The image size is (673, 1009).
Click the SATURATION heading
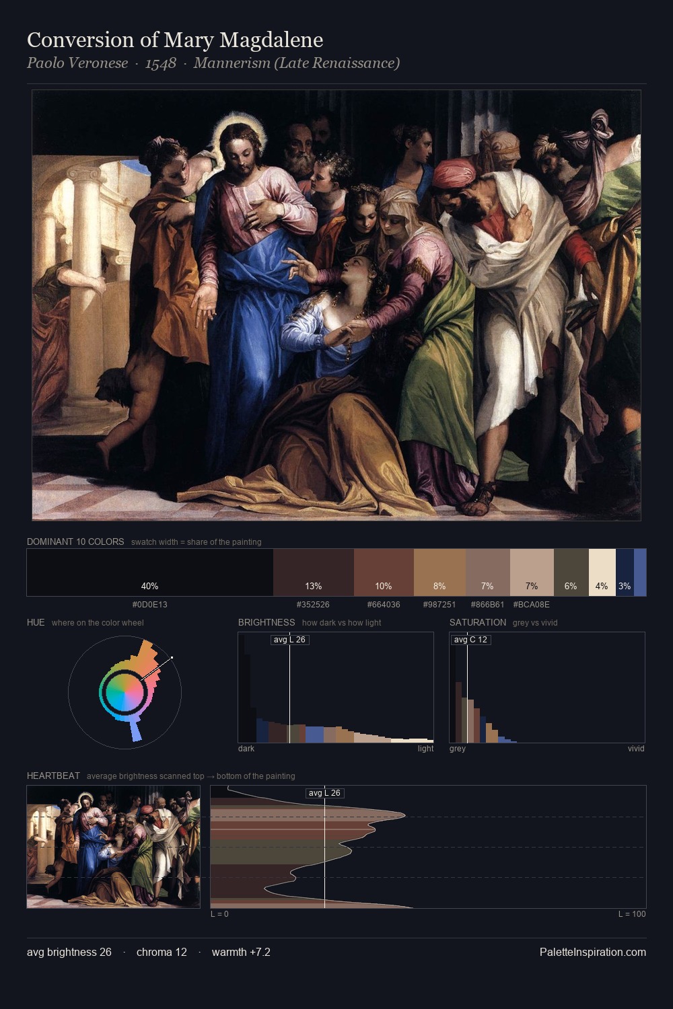[x=478, y=622]
